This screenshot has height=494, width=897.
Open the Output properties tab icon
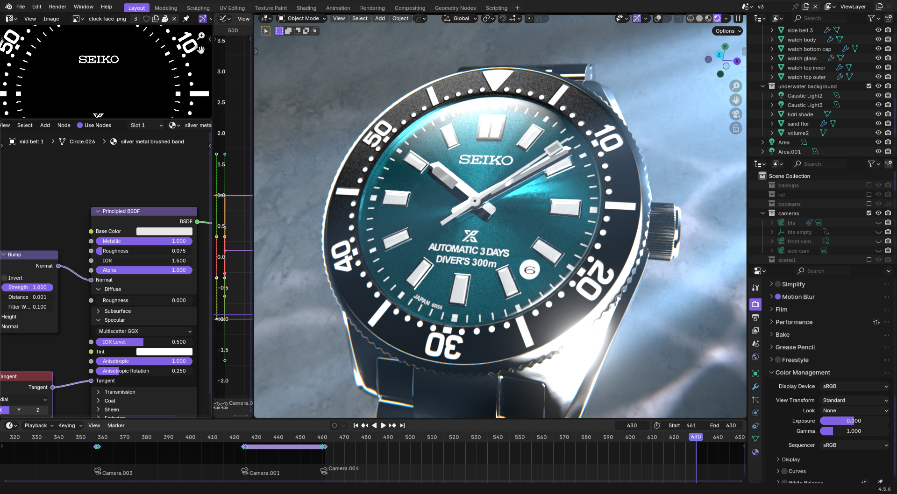[x=755, y=318]
